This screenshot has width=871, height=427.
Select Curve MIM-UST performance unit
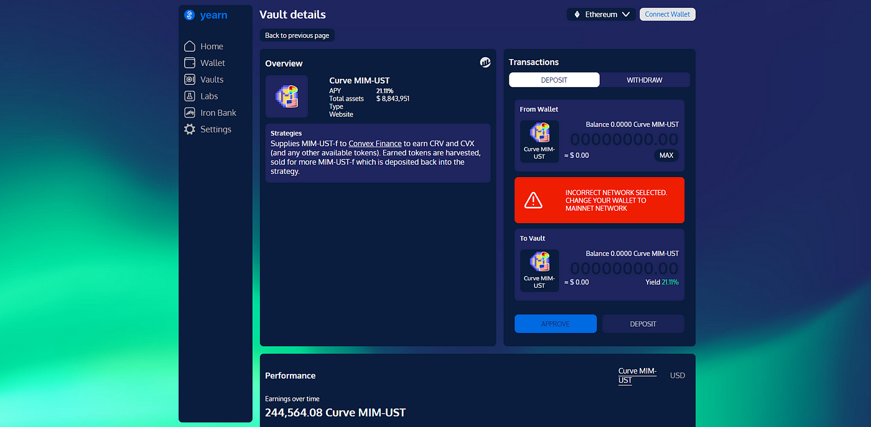[637, 375]
